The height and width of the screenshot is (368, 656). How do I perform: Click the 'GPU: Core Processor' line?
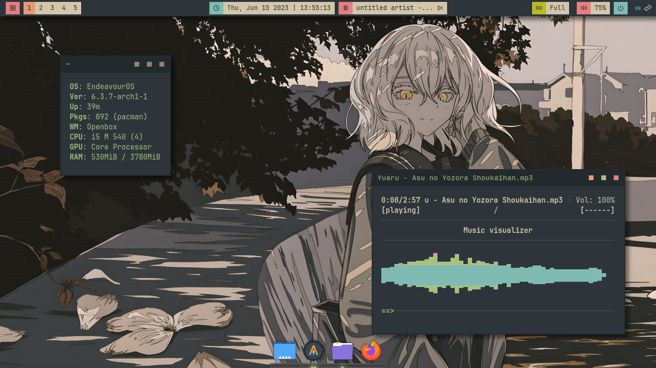[x=110, y=147]
